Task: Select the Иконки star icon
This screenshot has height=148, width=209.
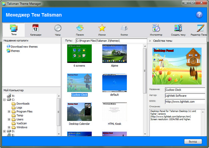Action: tap(102, 28)
